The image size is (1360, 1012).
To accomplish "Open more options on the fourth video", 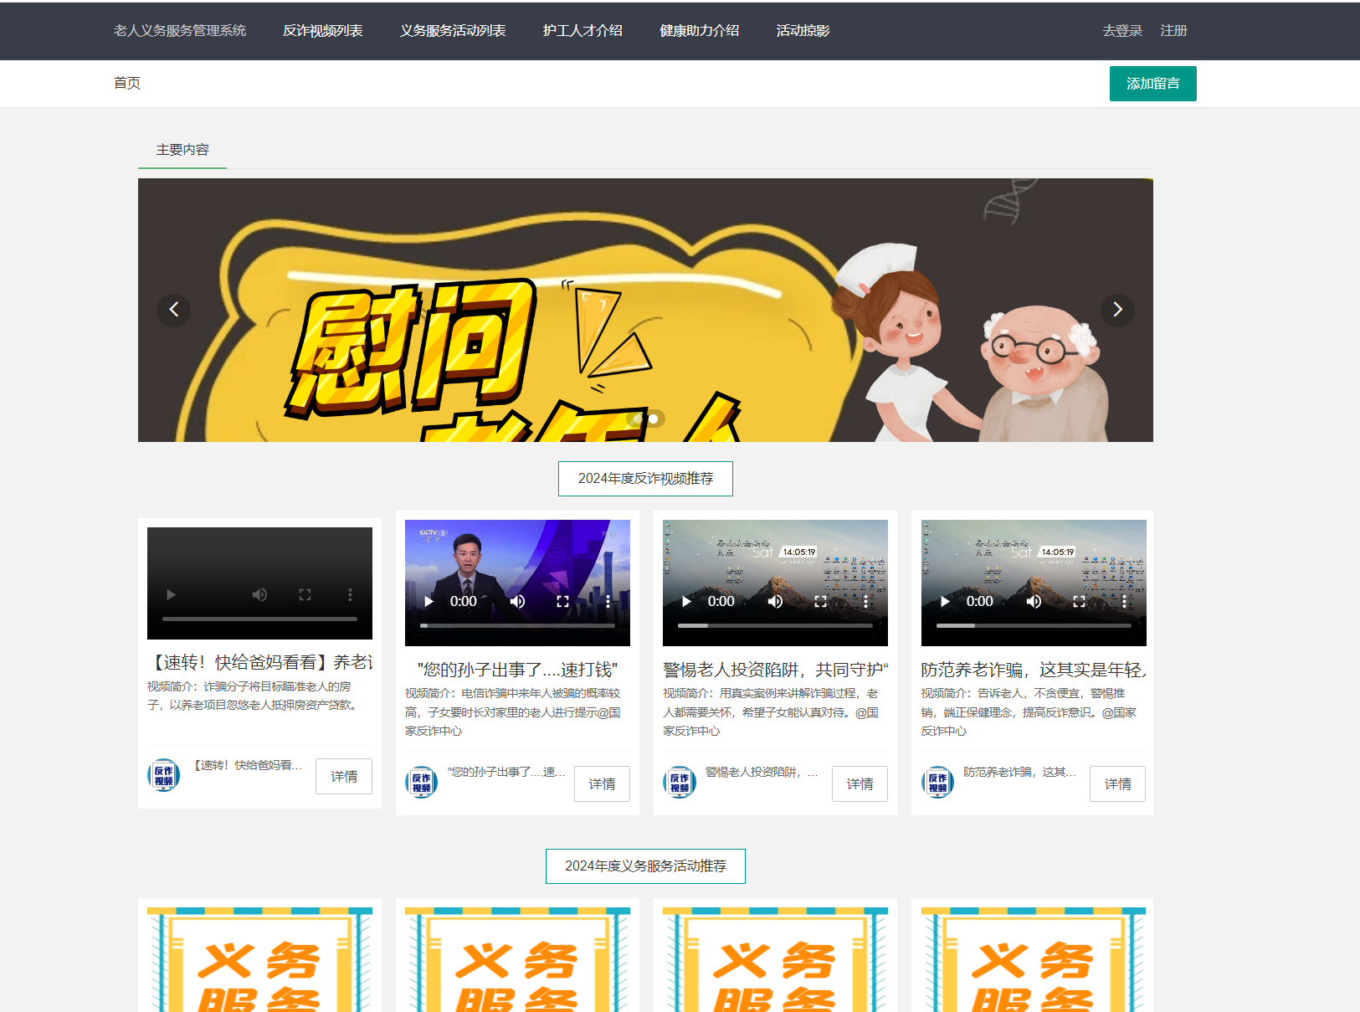I will point(1124,601).
